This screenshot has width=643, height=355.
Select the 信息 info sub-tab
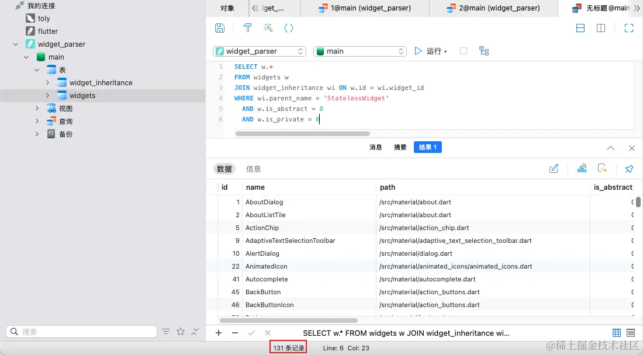[x=253, y=169]
